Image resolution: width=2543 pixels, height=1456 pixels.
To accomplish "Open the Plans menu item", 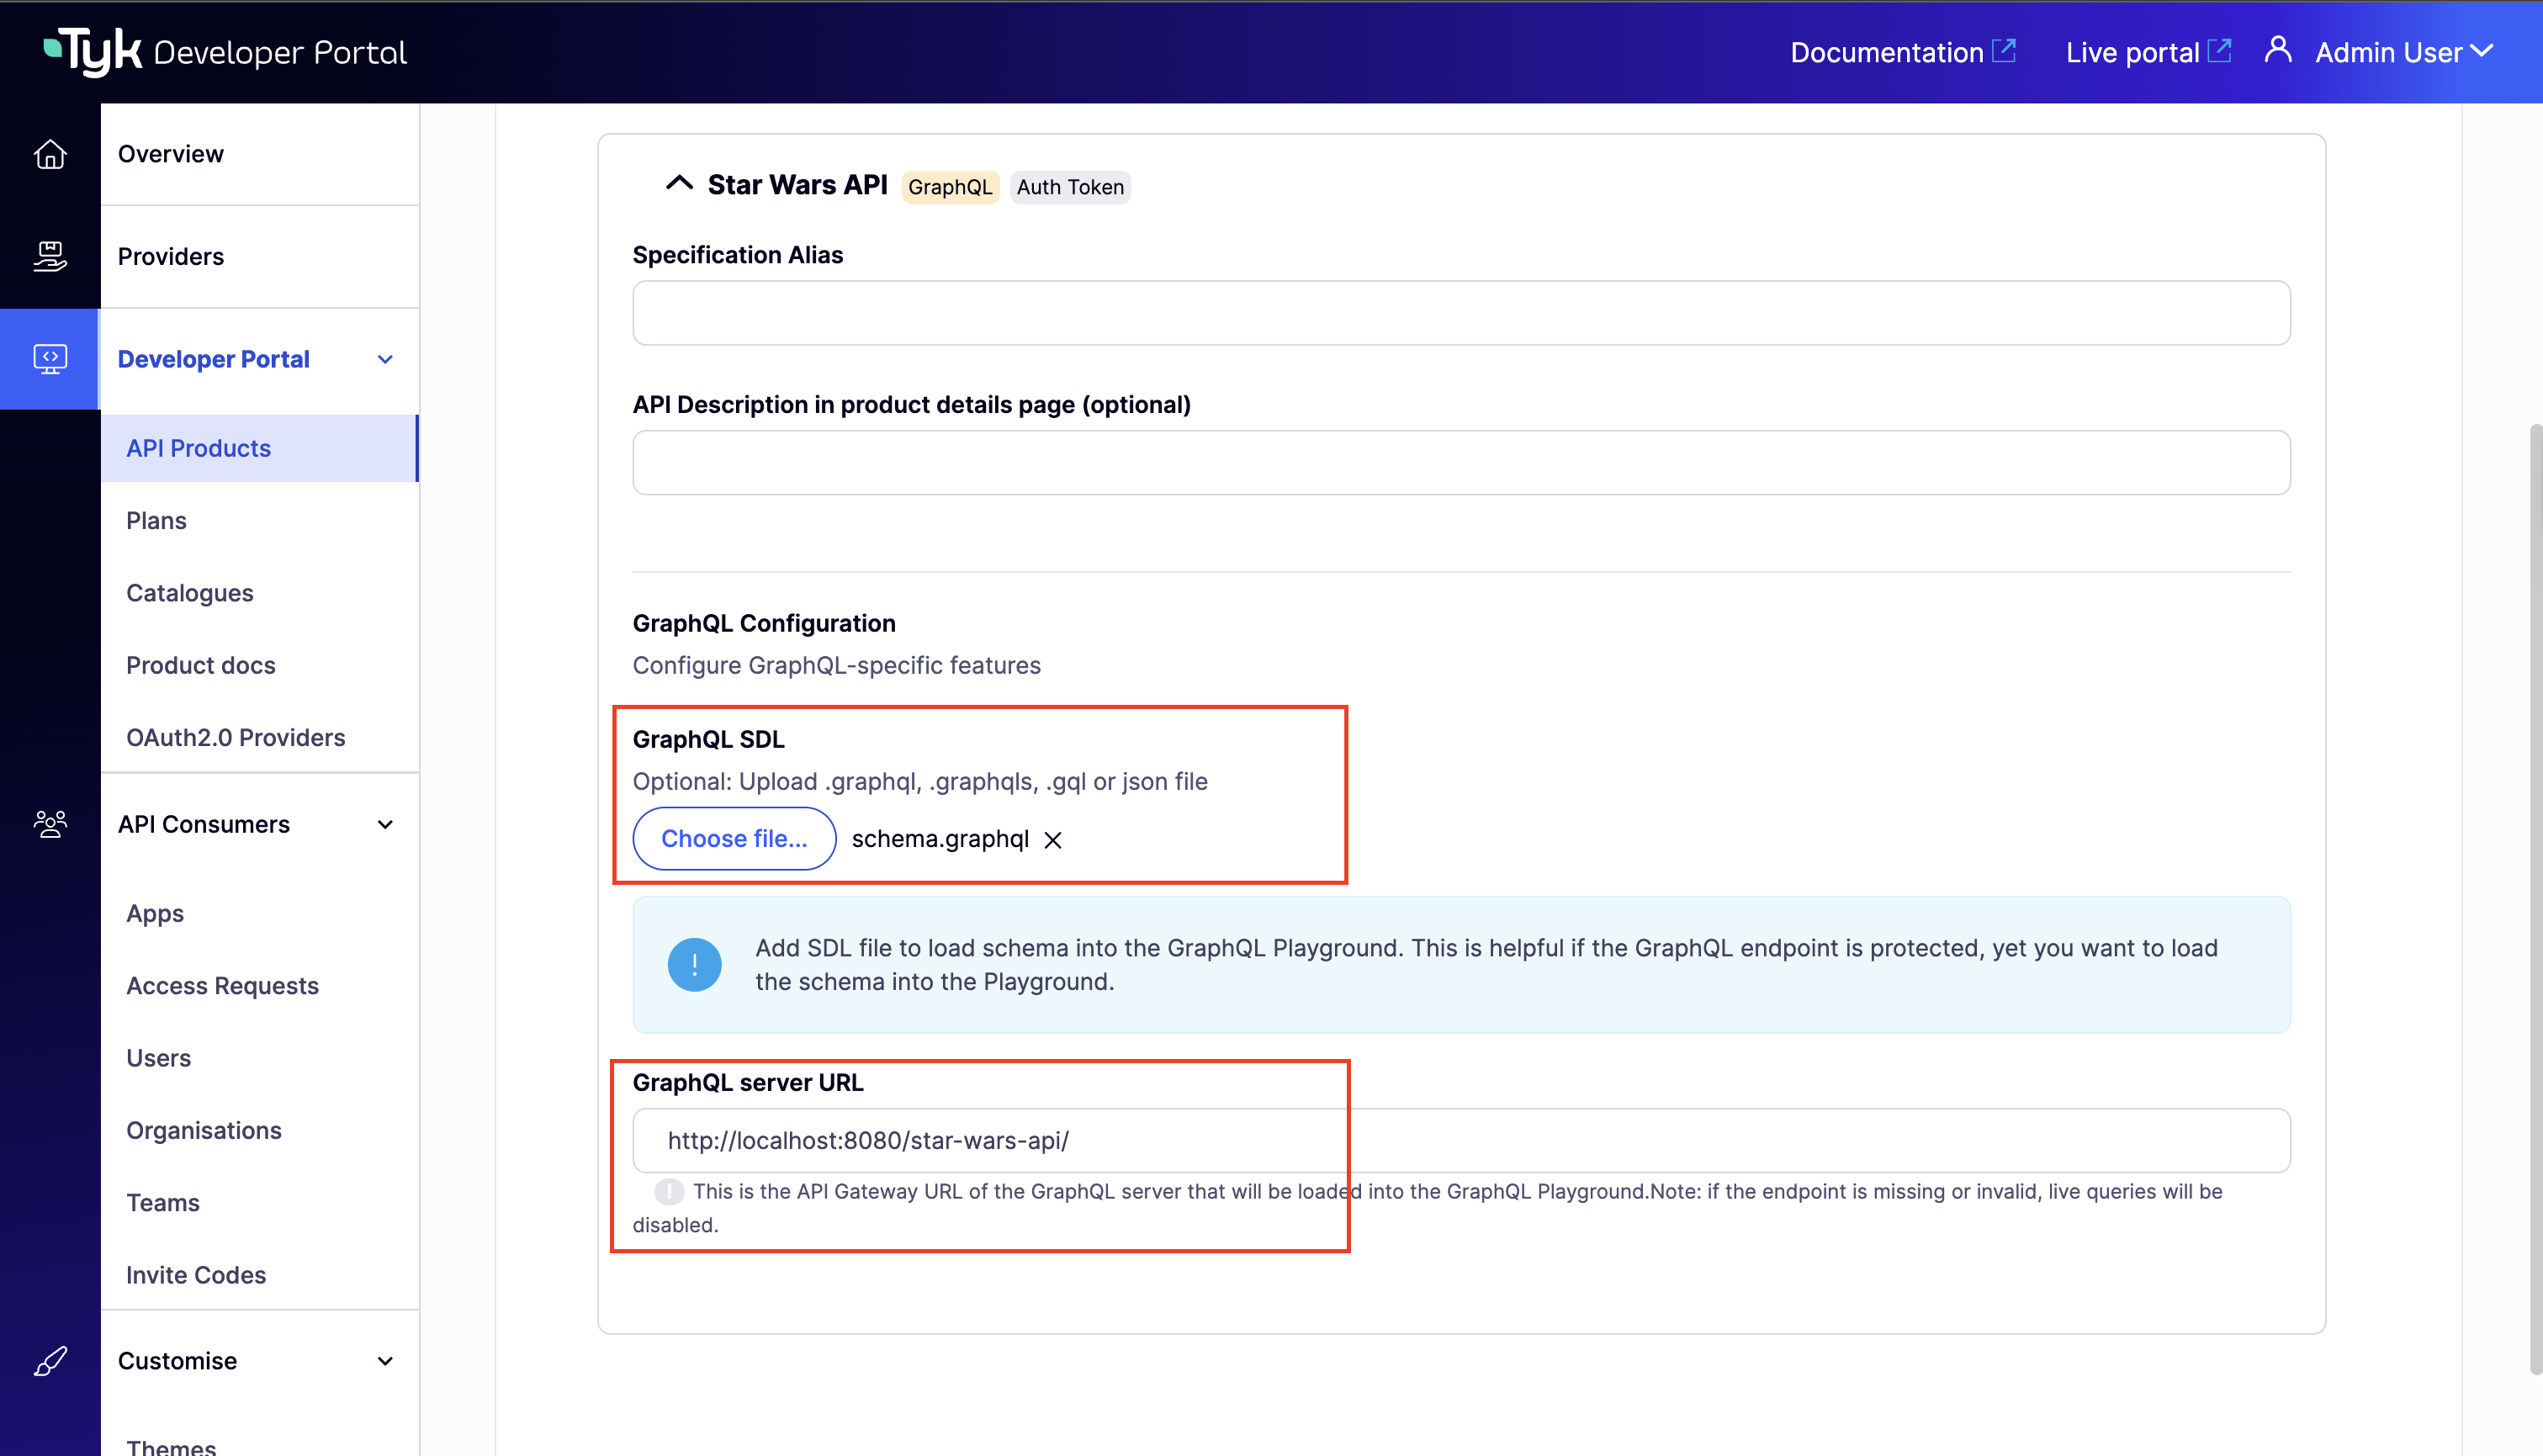I will (x=156, y=520).
